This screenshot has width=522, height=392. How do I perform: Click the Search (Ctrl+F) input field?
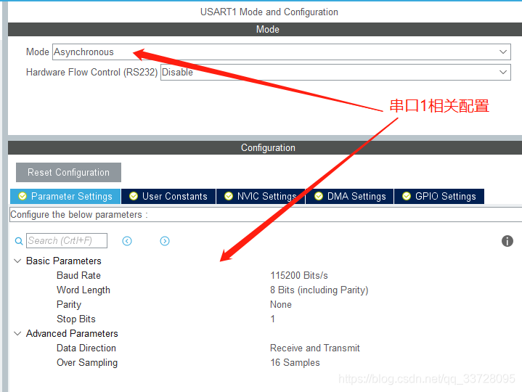pos(67,240)
